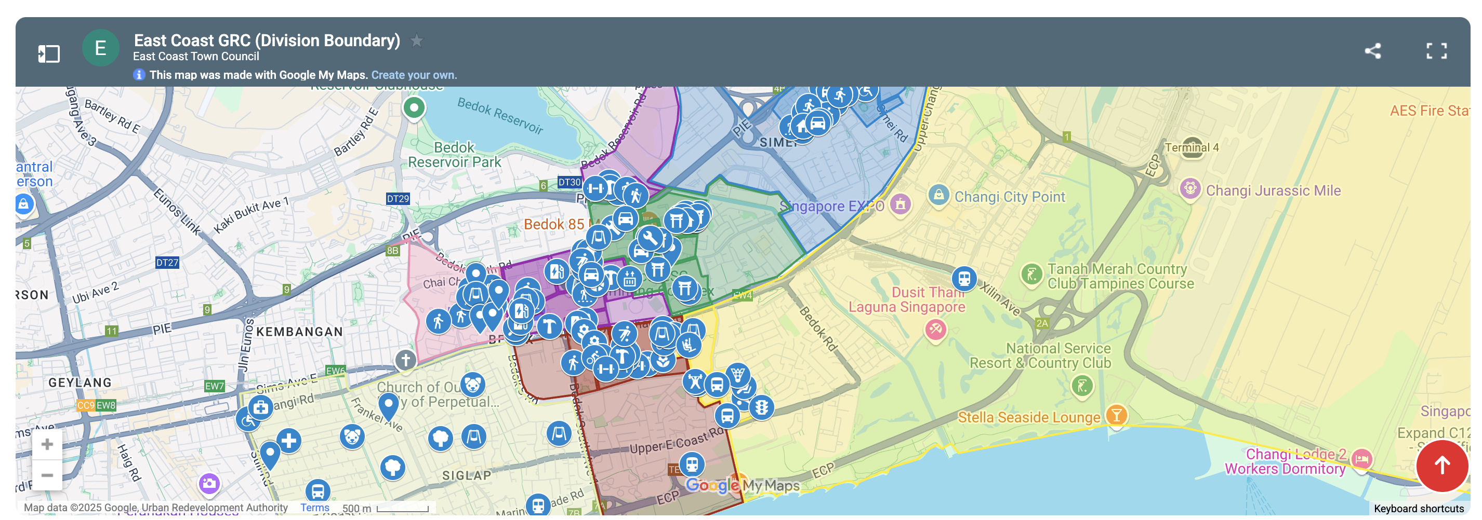Open the map legend sidebar panel
This screenshot has width=1482, height=520.
coord(49,53)
